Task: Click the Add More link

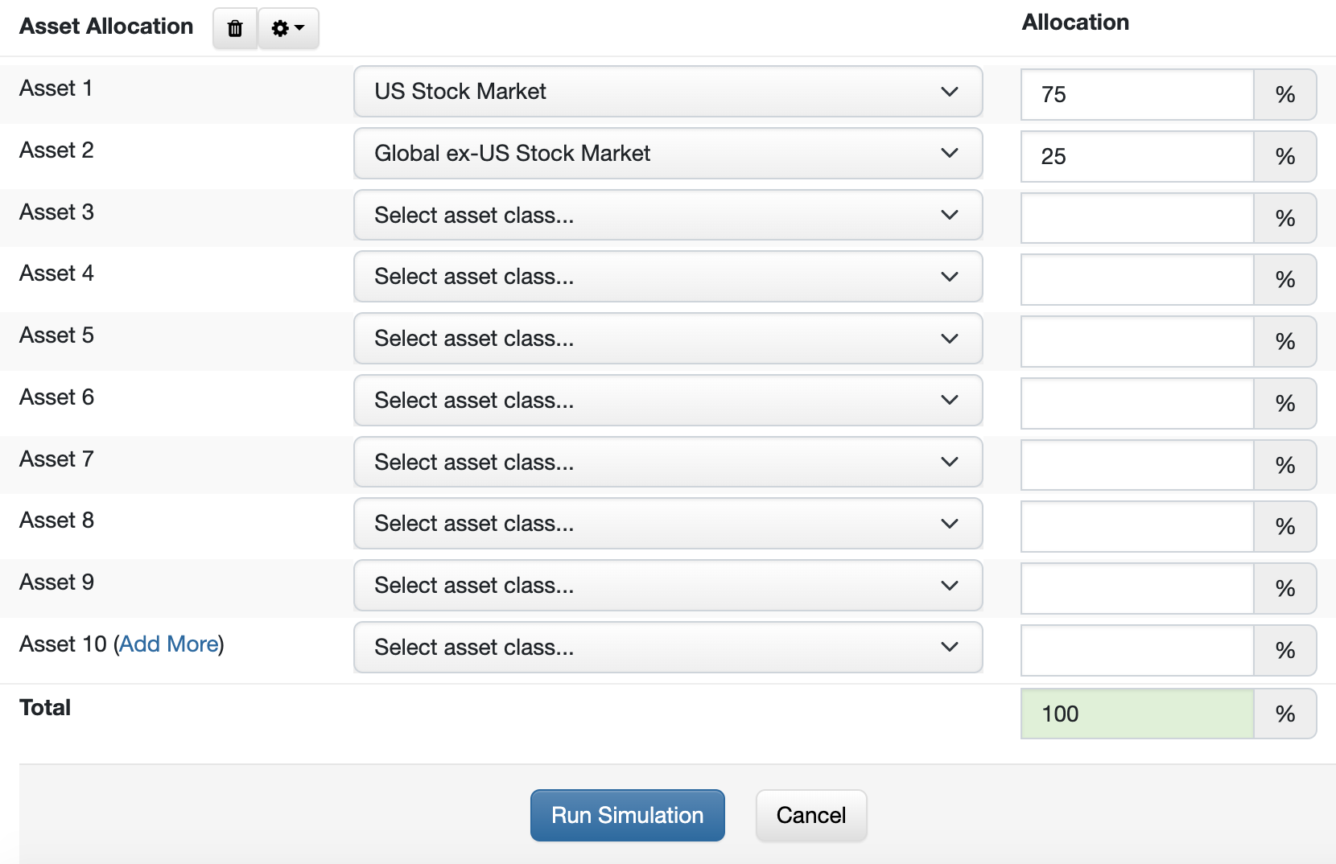Action: coord(169,644)
